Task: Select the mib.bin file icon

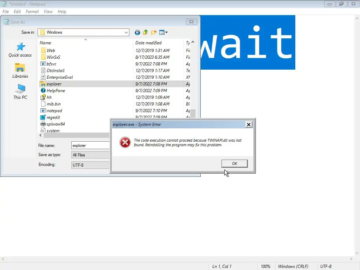Action: 43,104
